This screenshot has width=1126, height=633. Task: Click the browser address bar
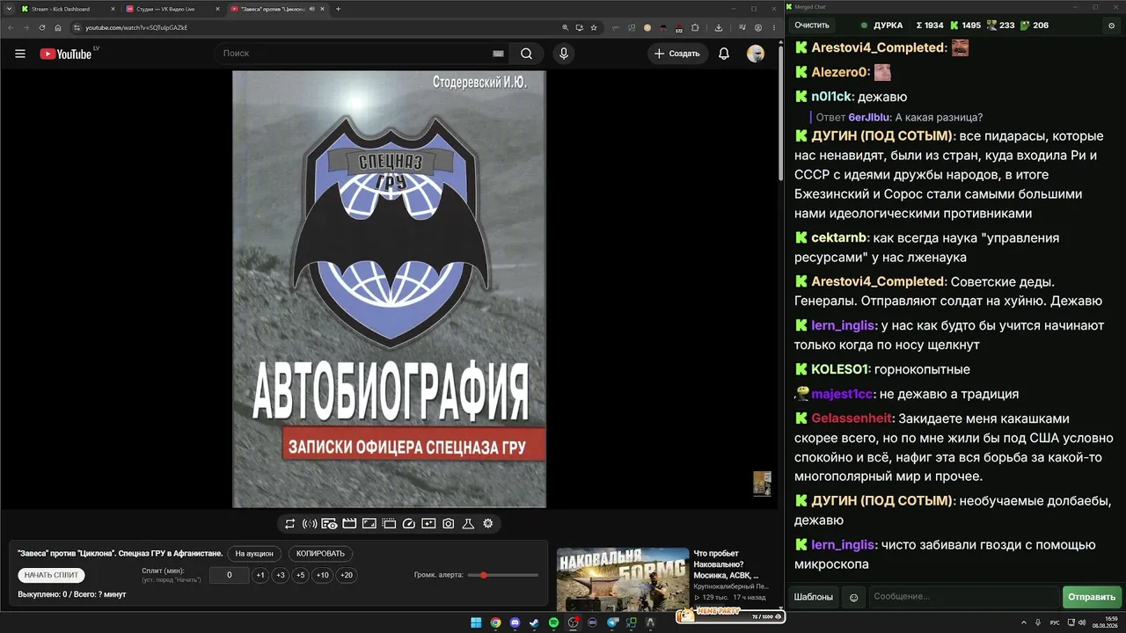coord(317,27)
